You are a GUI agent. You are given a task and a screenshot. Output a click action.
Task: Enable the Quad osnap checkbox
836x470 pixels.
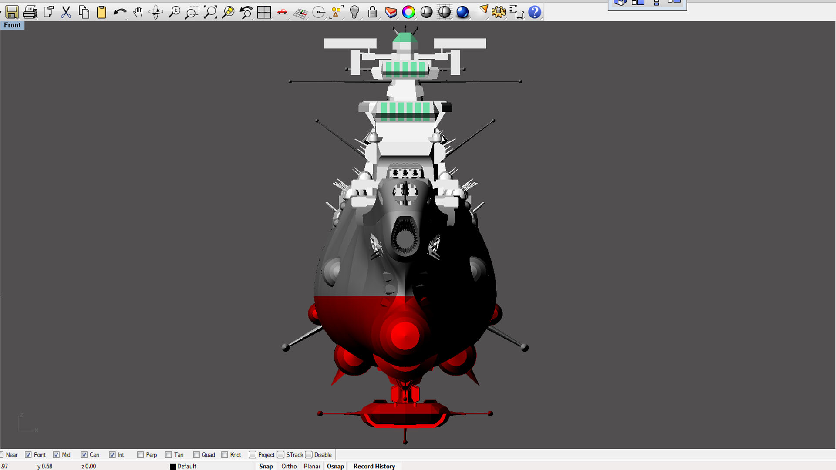coord(196,455)
